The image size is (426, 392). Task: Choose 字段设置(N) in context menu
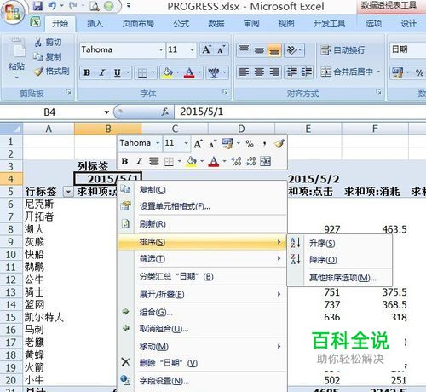click(x=202, y=381)
